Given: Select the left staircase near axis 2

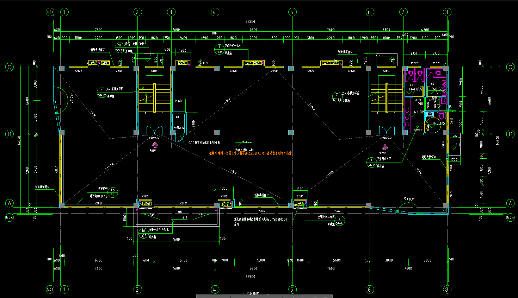Looking at the screenshot, I should pyautogui.click(x=154, y=98).
